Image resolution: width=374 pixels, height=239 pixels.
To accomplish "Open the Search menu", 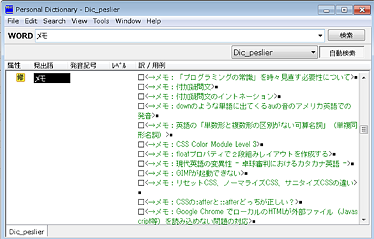I will pyautogui.click(x=54, y=21).
